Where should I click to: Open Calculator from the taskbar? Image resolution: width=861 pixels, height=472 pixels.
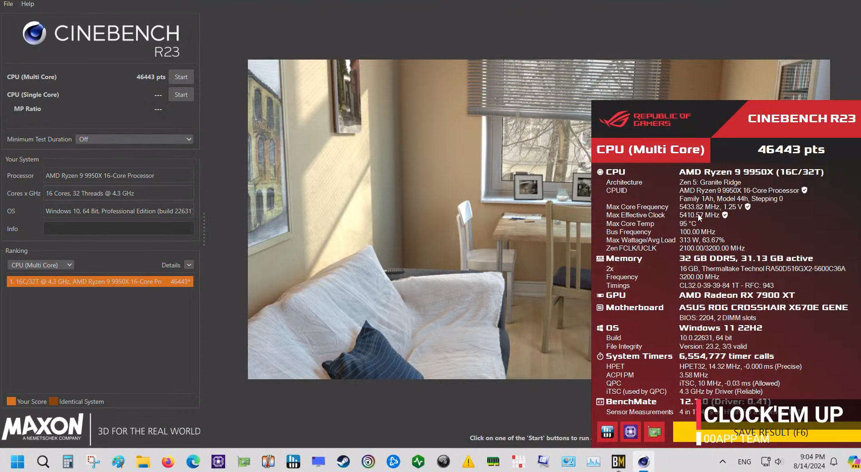pos(68,462)
